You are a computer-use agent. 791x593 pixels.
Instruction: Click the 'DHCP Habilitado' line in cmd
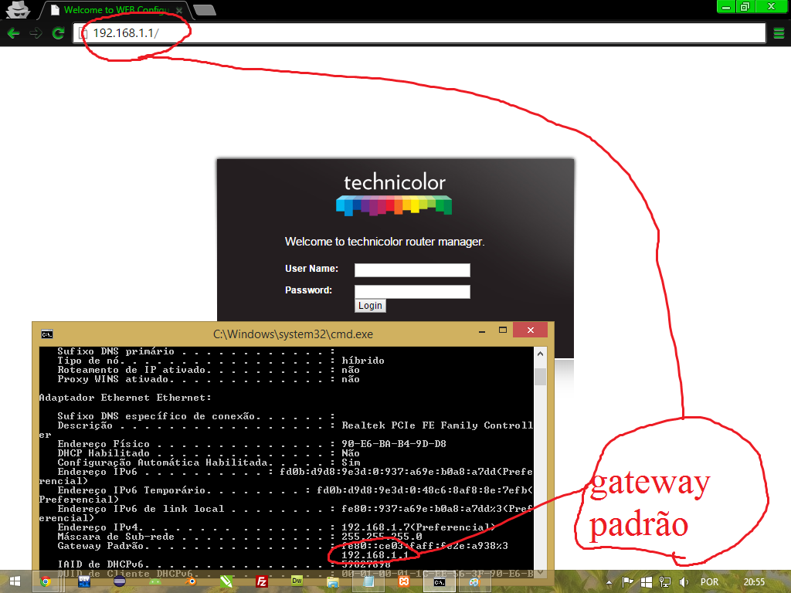point(209,453)
